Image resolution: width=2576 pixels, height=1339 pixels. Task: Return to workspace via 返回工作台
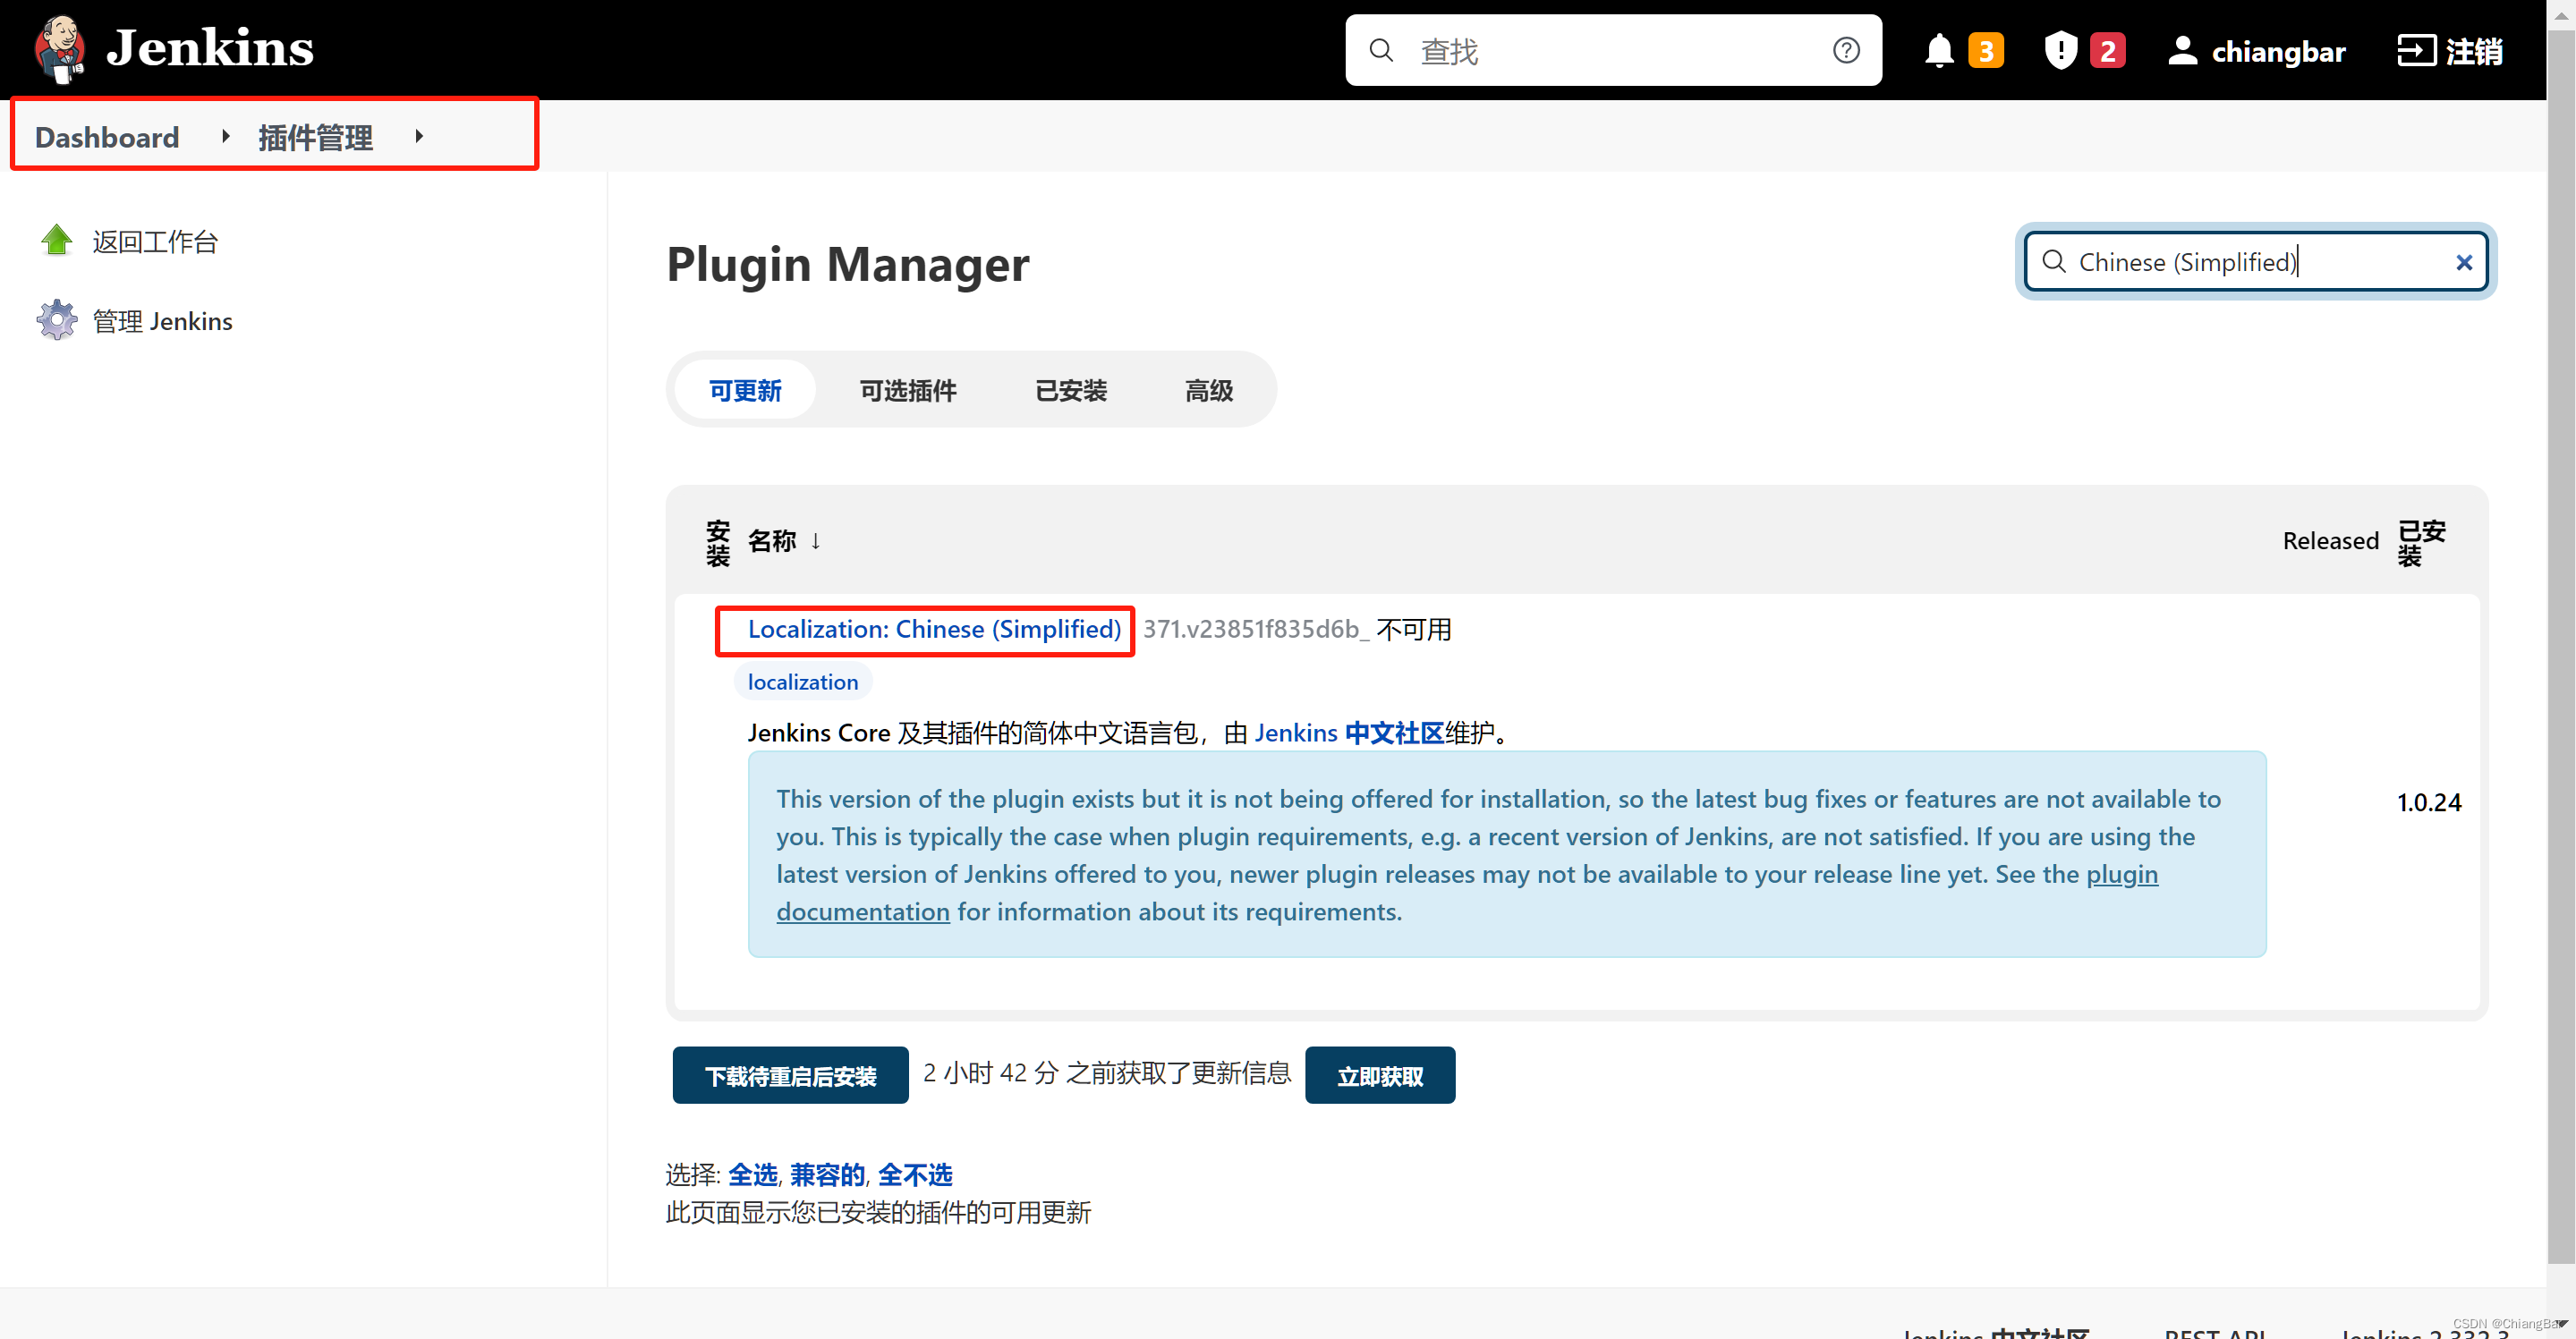155,242
